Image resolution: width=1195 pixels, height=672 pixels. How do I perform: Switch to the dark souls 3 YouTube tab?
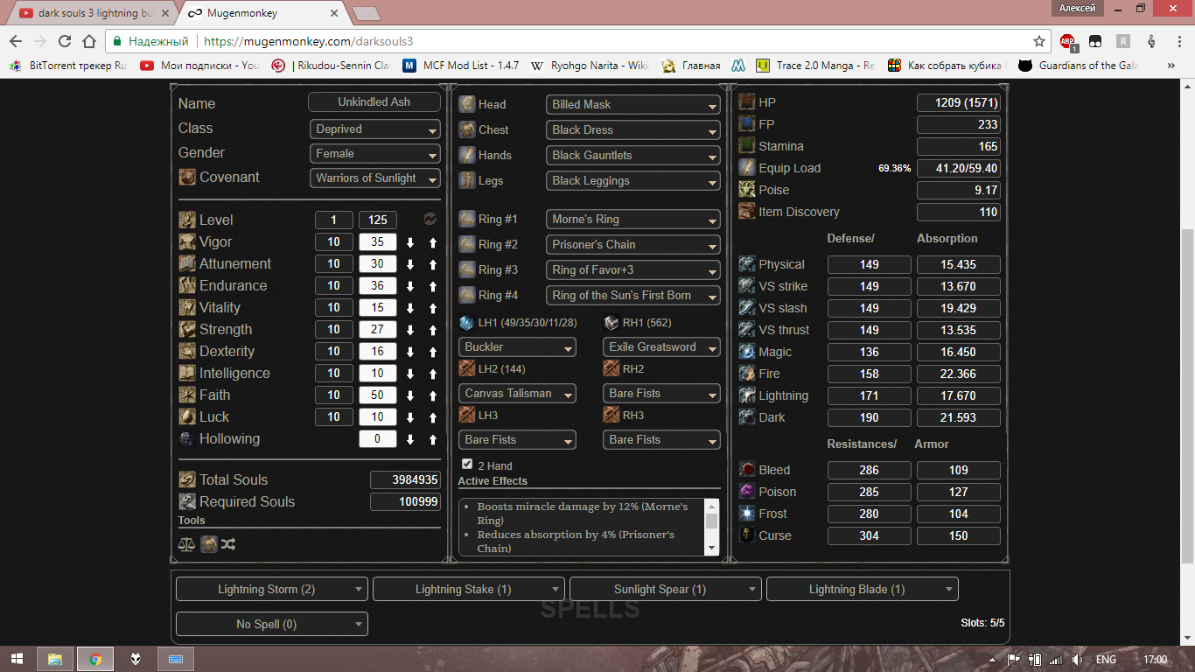pos(89,13)
